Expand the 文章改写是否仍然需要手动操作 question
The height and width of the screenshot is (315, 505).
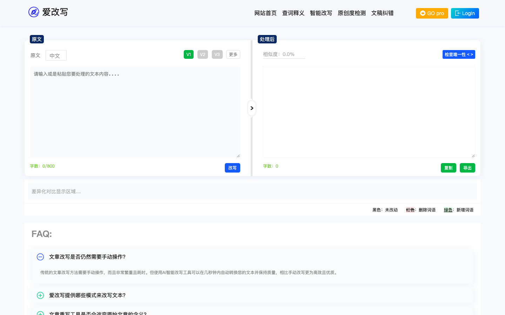(x=87, y=257)
